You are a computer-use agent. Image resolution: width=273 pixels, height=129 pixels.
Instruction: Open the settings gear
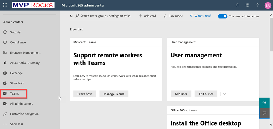tap(247, 5)
